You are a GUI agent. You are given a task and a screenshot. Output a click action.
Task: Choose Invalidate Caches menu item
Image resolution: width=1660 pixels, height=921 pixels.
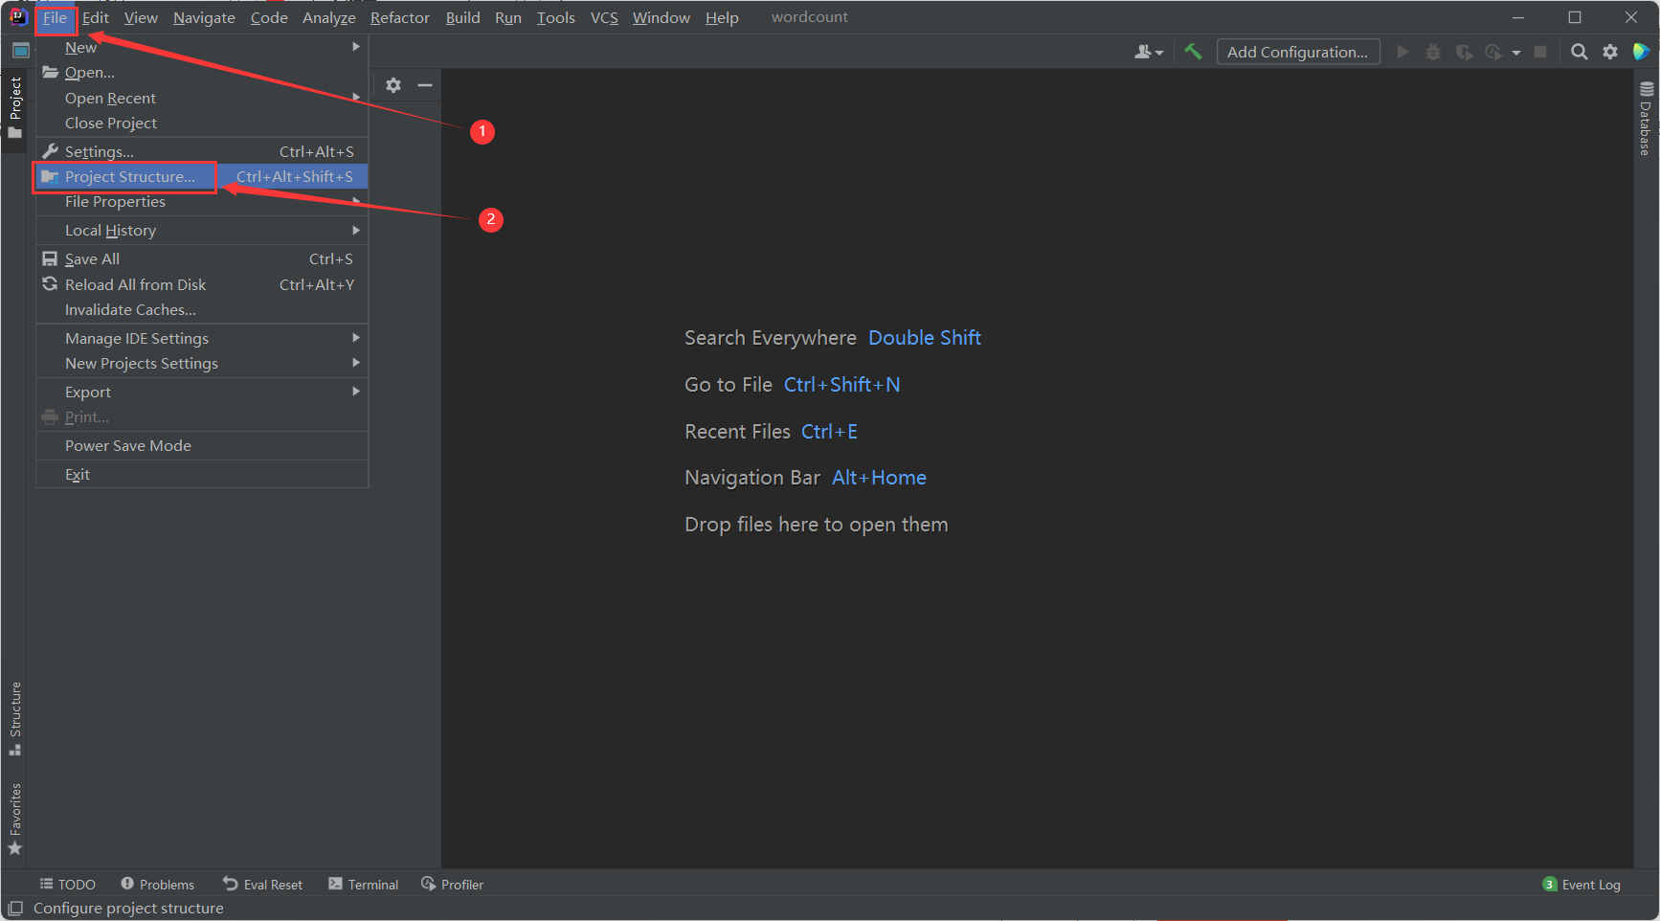click(x=202, y=310)
